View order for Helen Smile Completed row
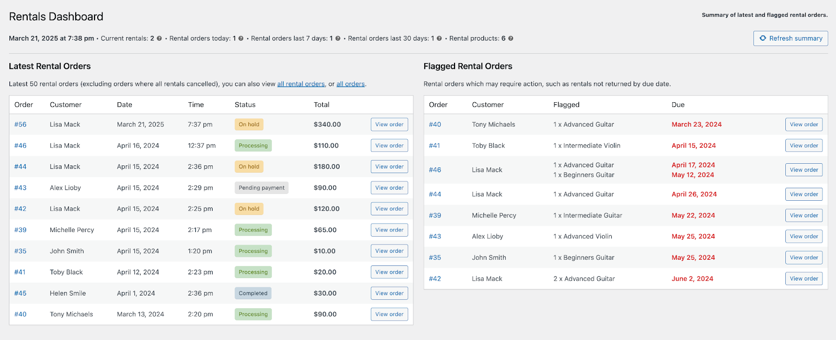The width and height of the screenshot is (836, 340). pyautogui.click(x=389, y=293)
